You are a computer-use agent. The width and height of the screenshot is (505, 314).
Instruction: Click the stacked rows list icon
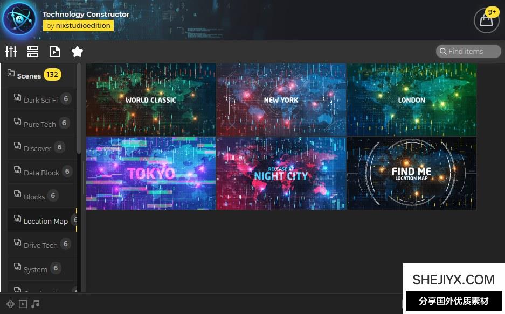click(x=33, y=52)
